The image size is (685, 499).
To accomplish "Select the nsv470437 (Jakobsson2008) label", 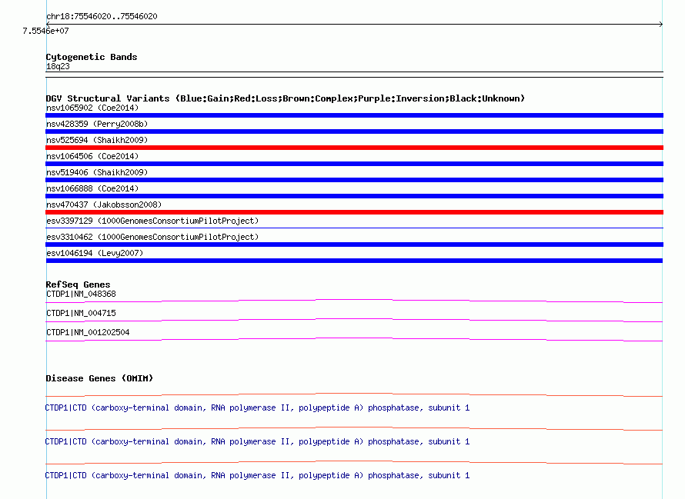I will [104, 205].
